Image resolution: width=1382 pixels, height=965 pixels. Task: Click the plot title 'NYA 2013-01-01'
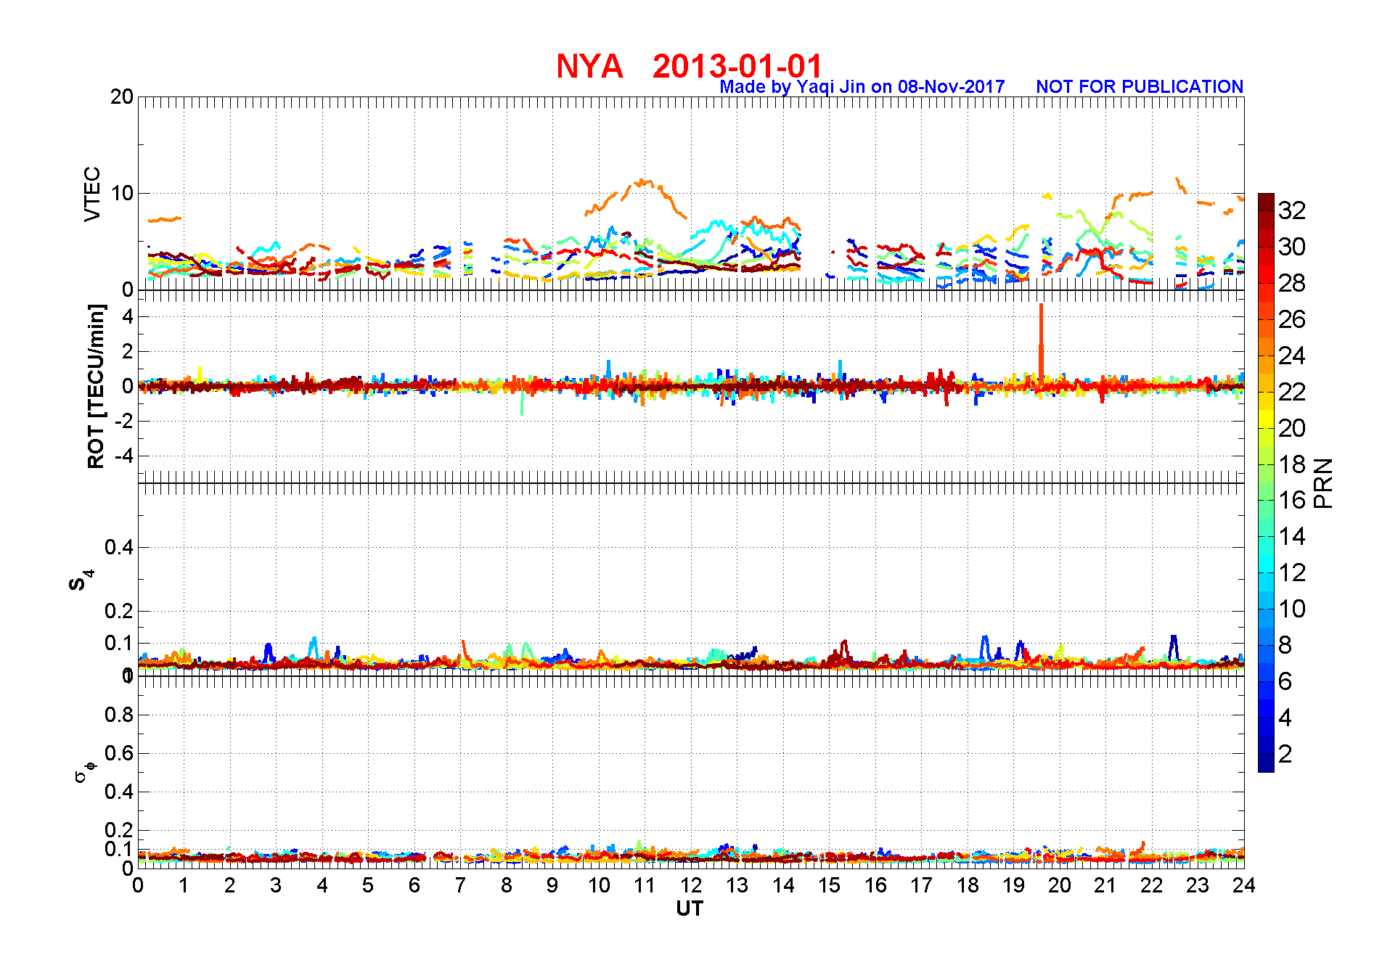click(689, 66)
